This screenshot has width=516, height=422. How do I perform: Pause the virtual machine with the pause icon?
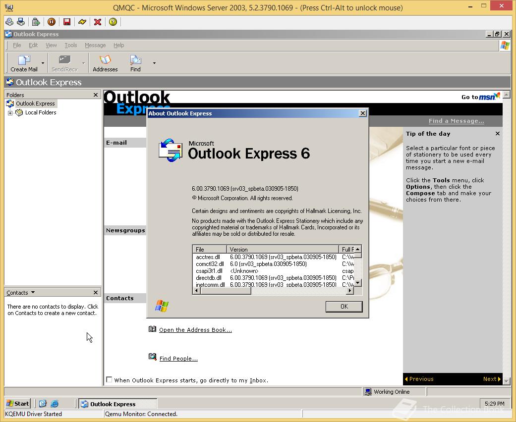click(52, 22)
